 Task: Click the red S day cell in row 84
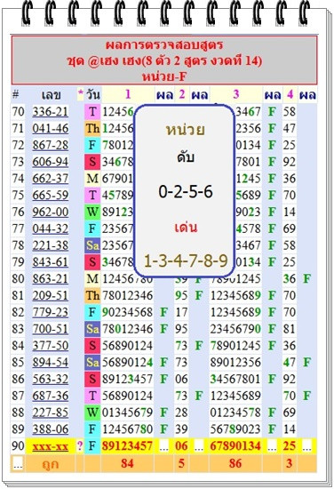click(x=92, y=346)
